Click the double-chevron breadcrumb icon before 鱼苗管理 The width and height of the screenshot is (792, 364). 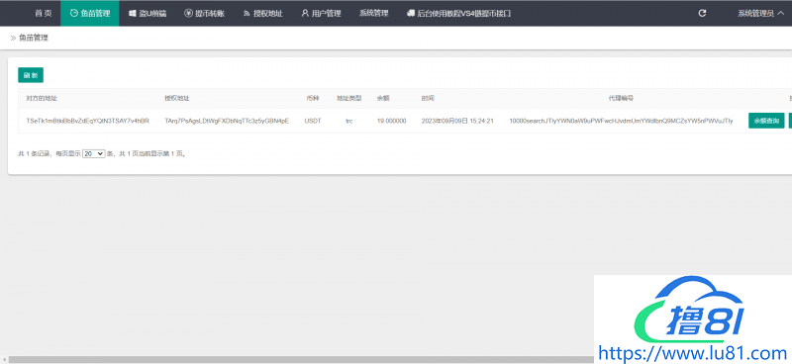coord(13,38)
